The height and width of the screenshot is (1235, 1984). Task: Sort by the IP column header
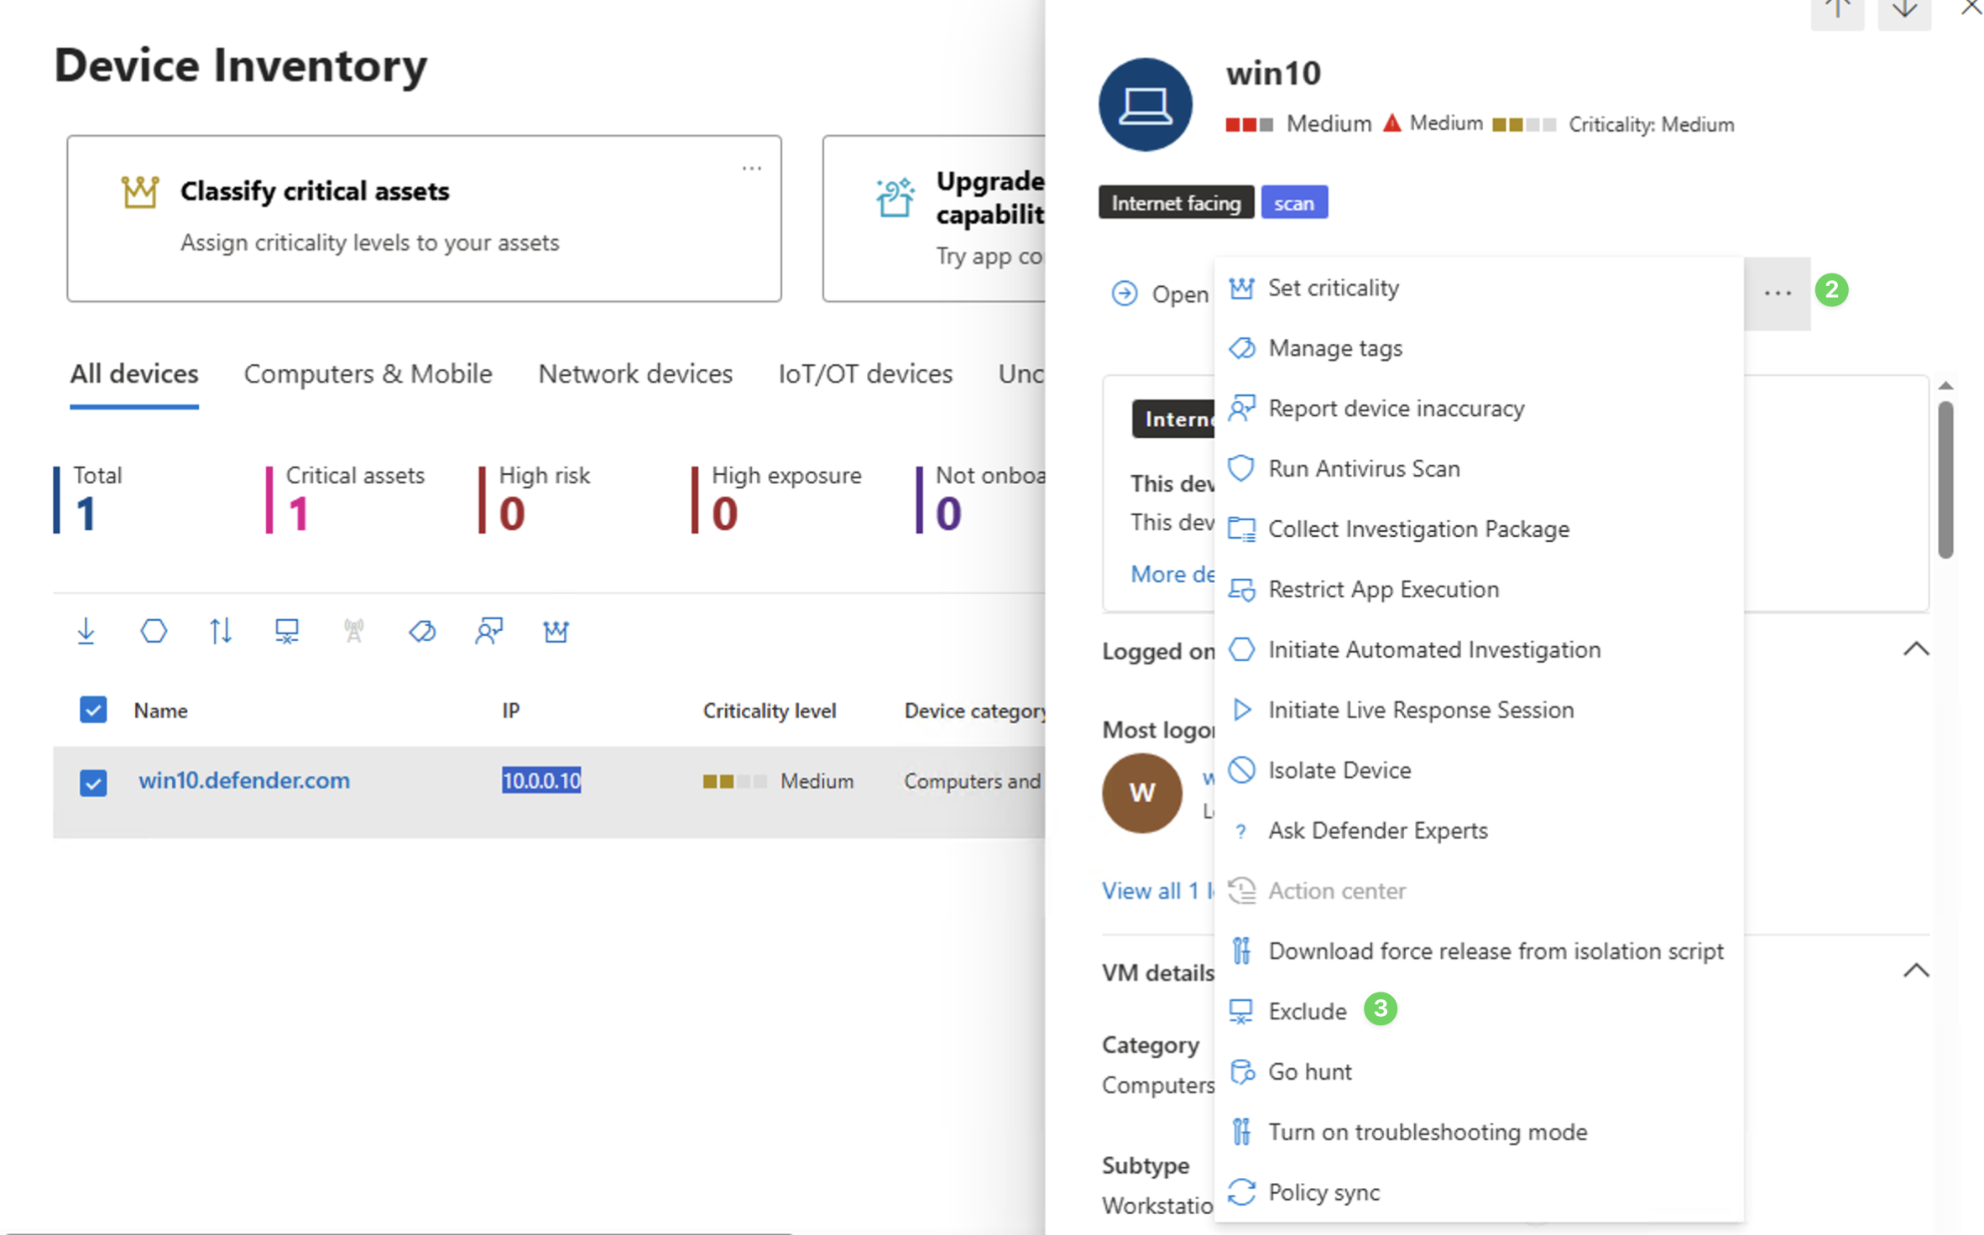[510, 711]
